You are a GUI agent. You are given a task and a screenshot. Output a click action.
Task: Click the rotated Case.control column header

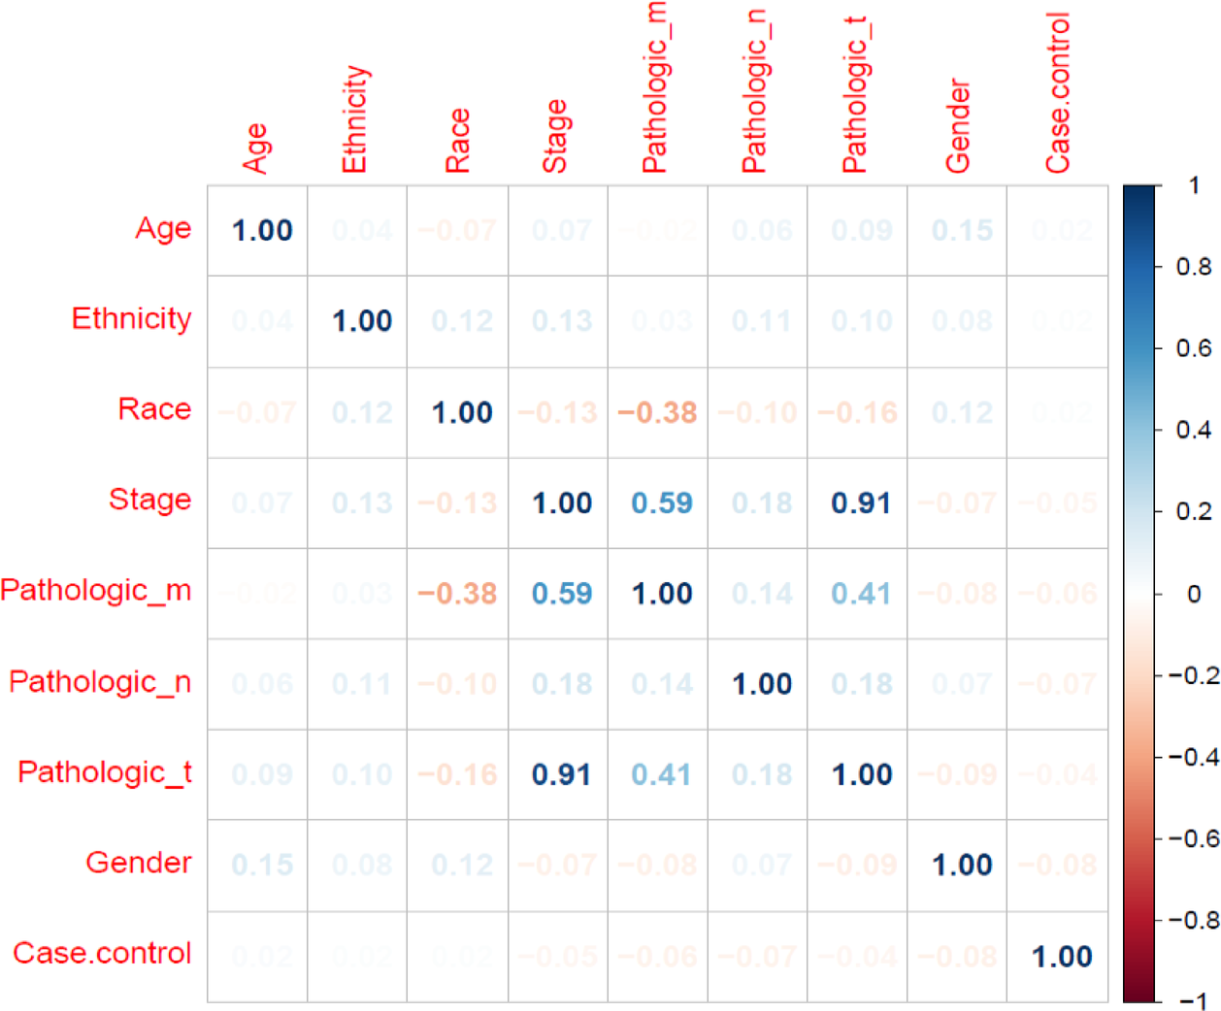coord(1057,93)
